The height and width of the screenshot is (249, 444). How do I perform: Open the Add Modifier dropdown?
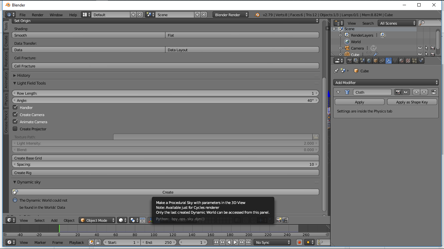pyautogui.click(x=386, y=83)
